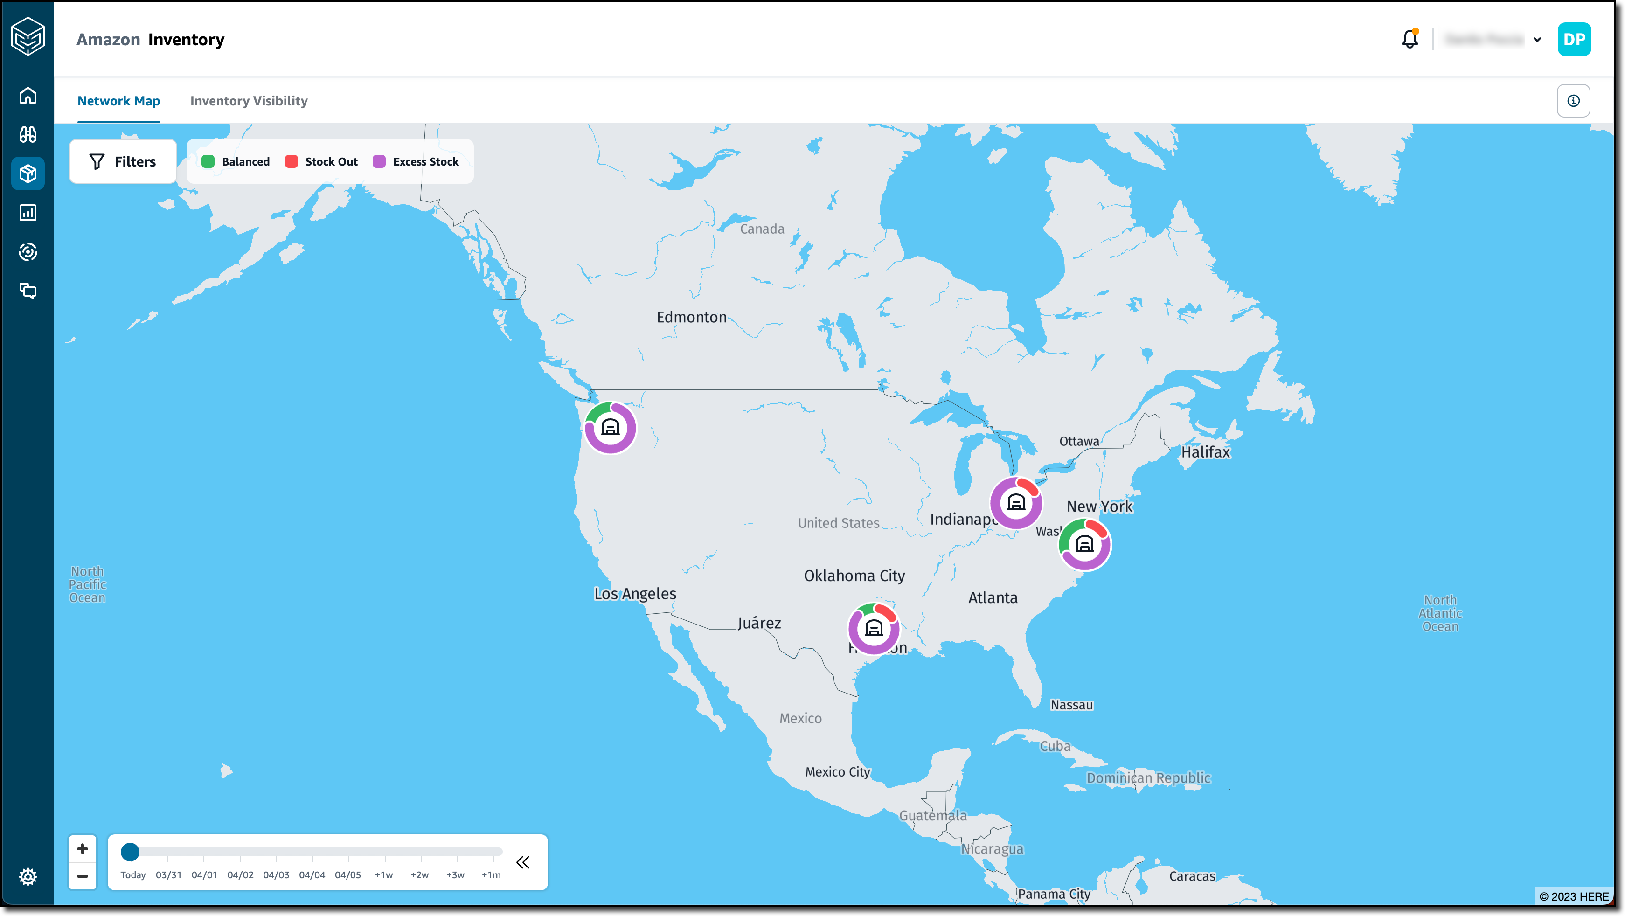Image resolution: width=1625 pixels, height=916 pixels.
Task: Click the notification bell icon
Action: [x=1409, y=39]
